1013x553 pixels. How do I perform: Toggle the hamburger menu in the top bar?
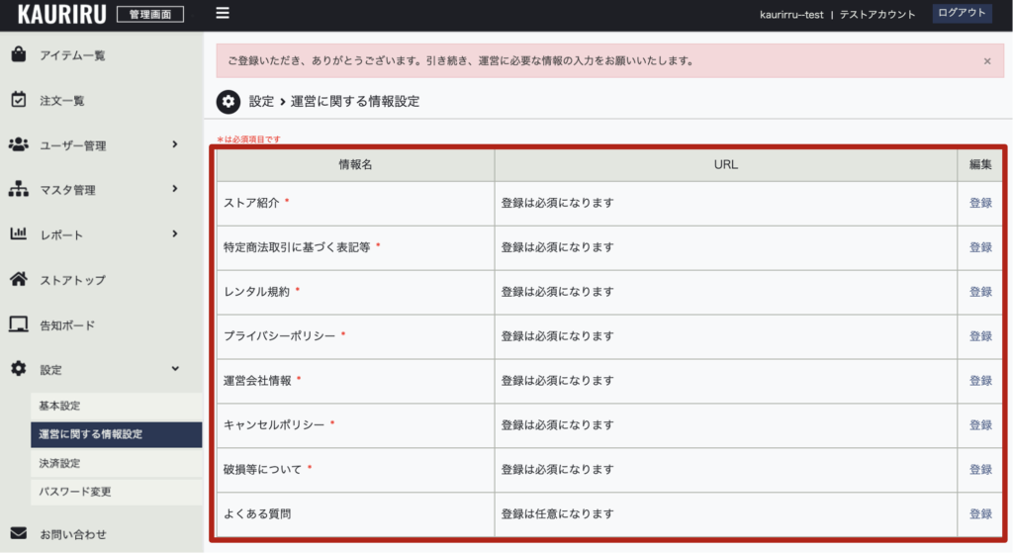click(x=223, y=14)
